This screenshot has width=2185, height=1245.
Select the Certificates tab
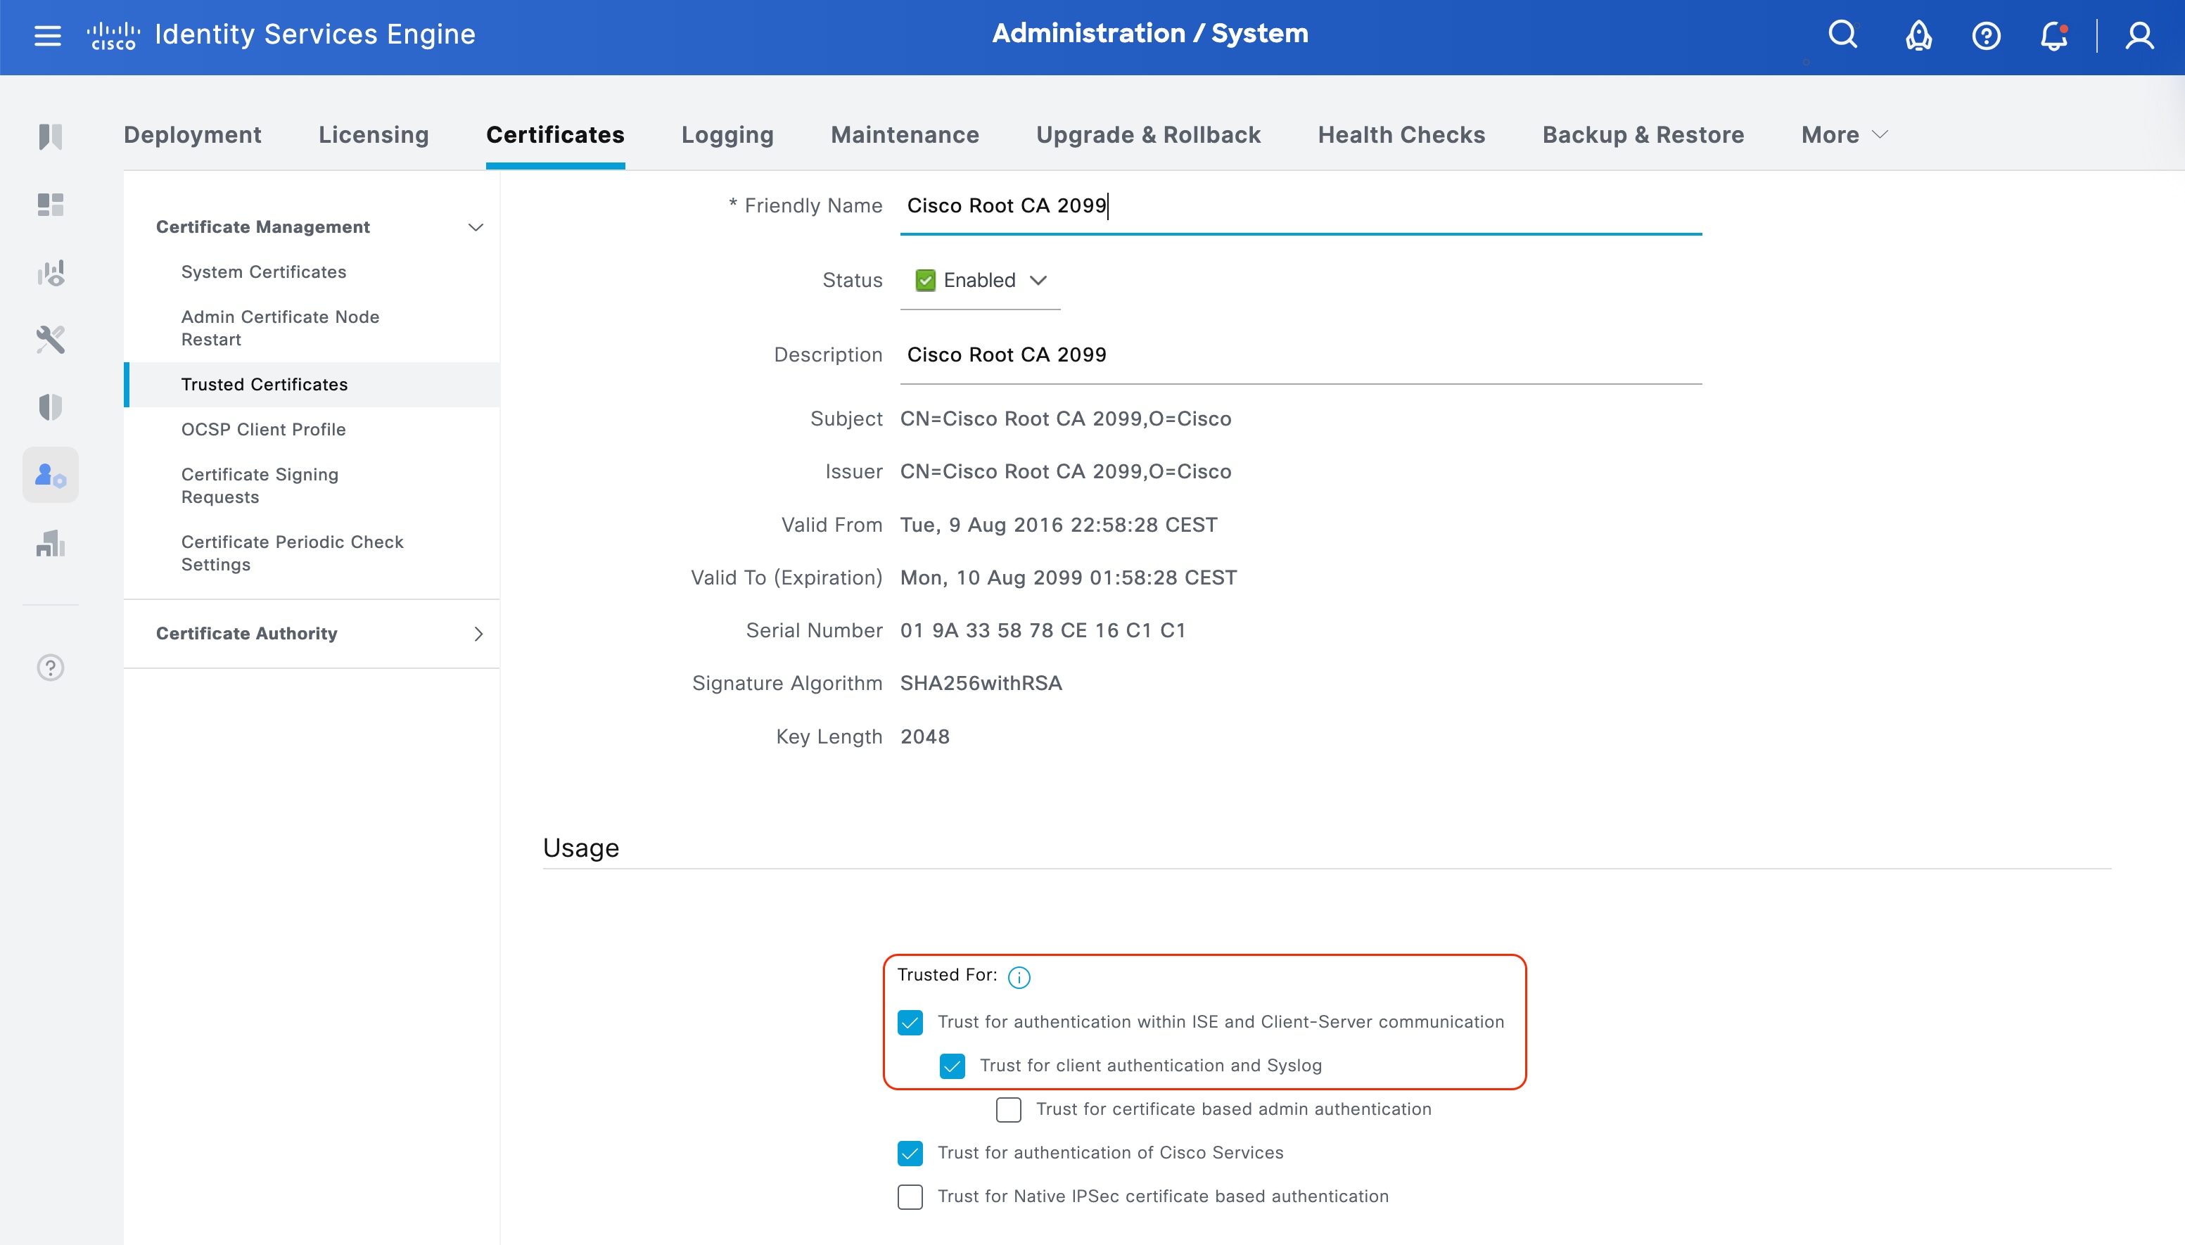[x=555, y=135]
